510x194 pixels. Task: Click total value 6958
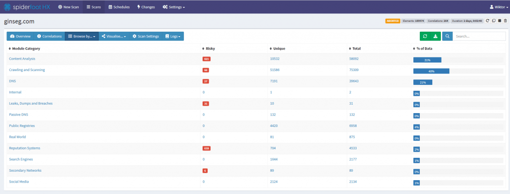pos(353,126)
